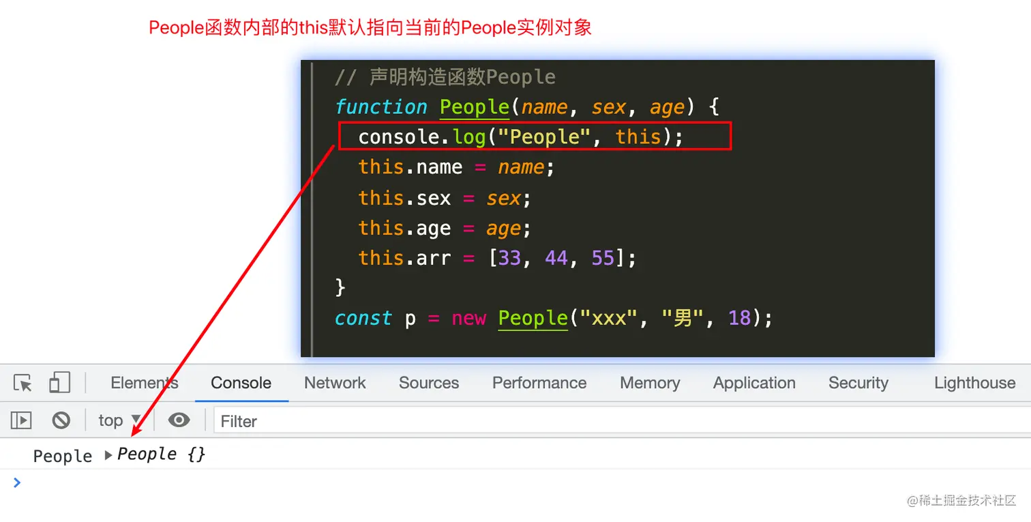Click the code comment line mentioning People

[445, 77]
